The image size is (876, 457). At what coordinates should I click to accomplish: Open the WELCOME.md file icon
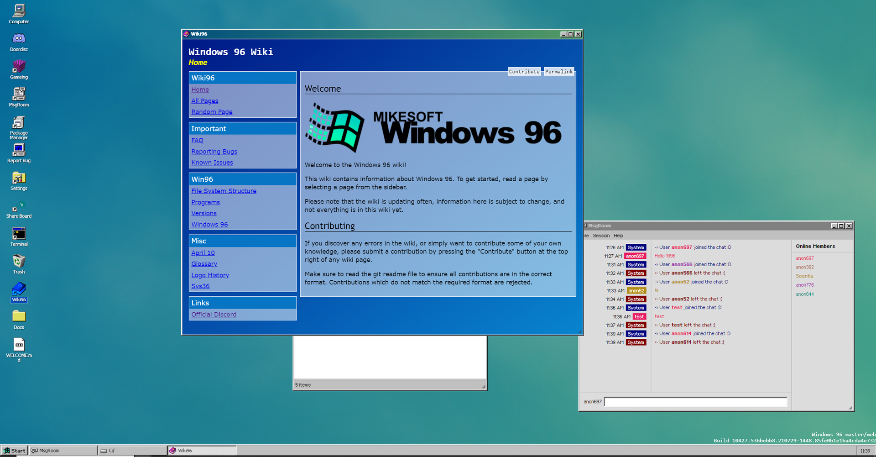[19, 346]
